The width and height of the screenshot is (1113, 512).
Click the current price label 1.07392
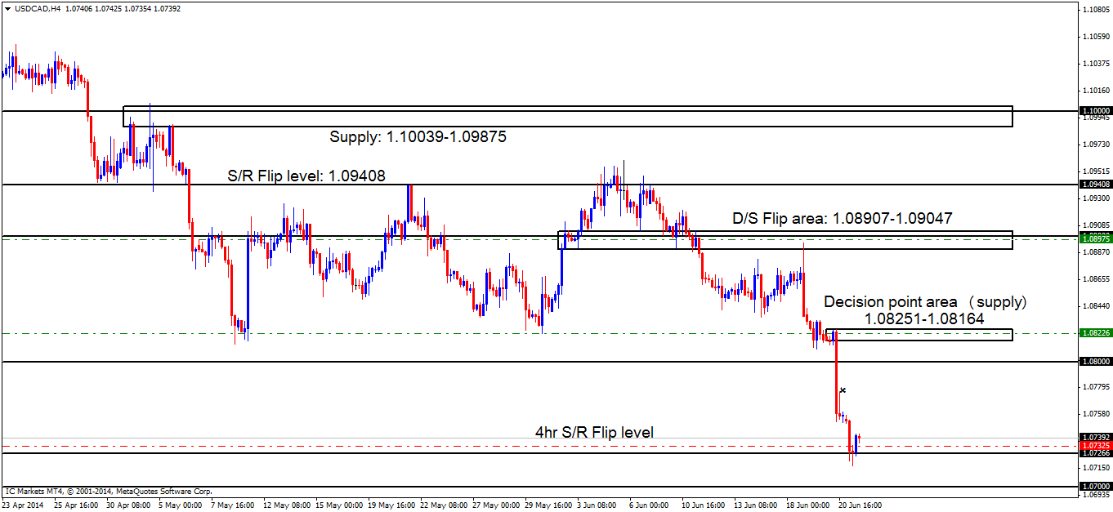pyautogui.click(x=1095, y=438)
